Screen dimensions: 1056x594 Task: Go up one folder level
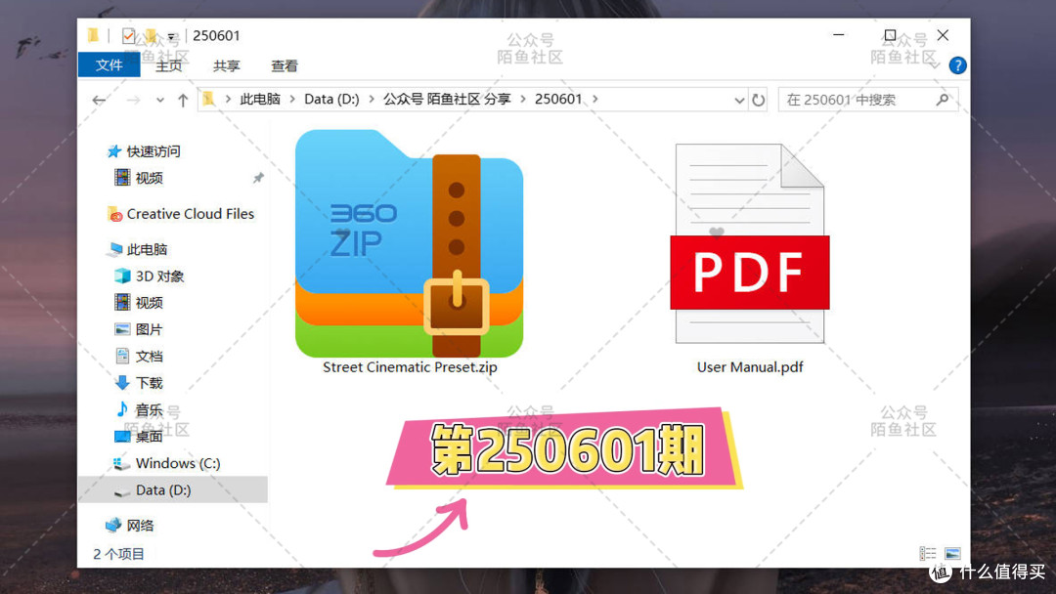coord(183,100)
